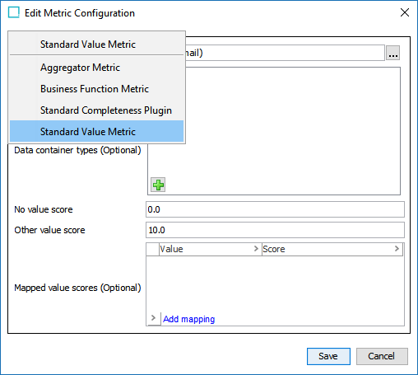Click the No value score field

(275, 209)
